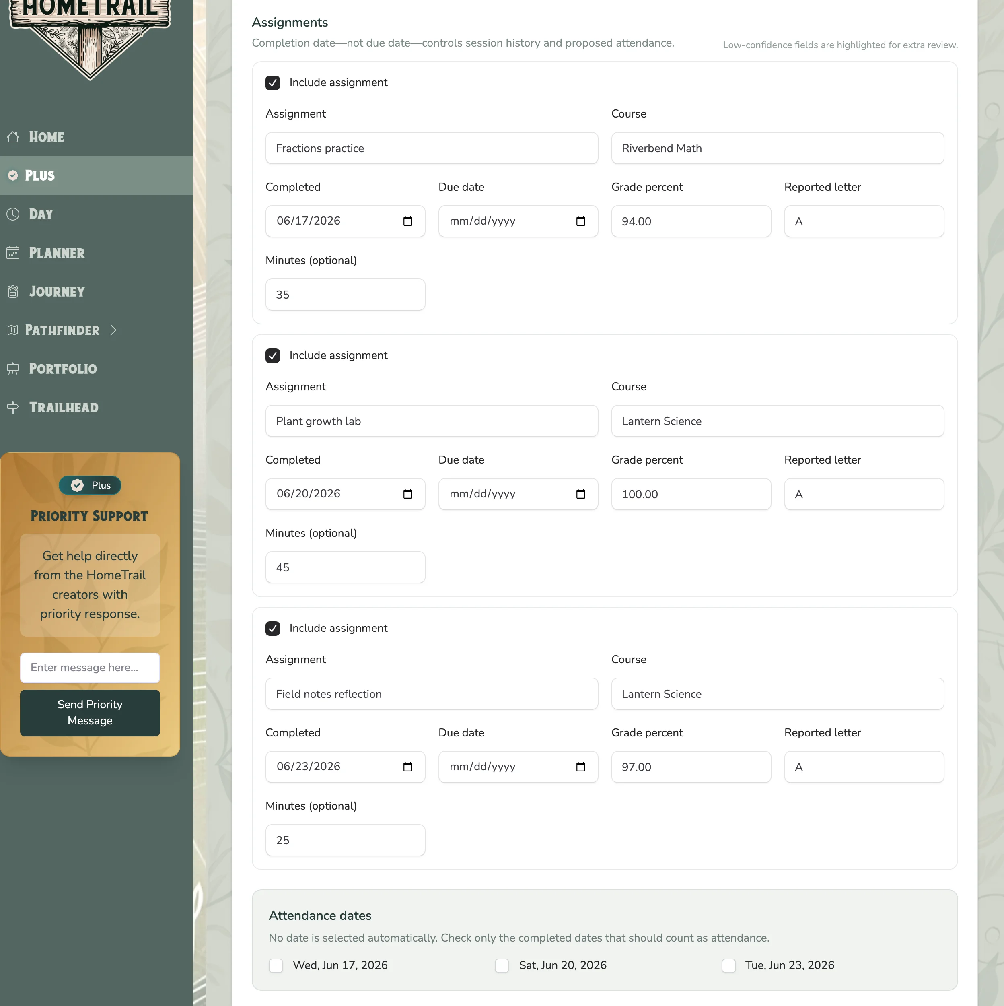Click Reported letter field for Fractions practice

864,221
